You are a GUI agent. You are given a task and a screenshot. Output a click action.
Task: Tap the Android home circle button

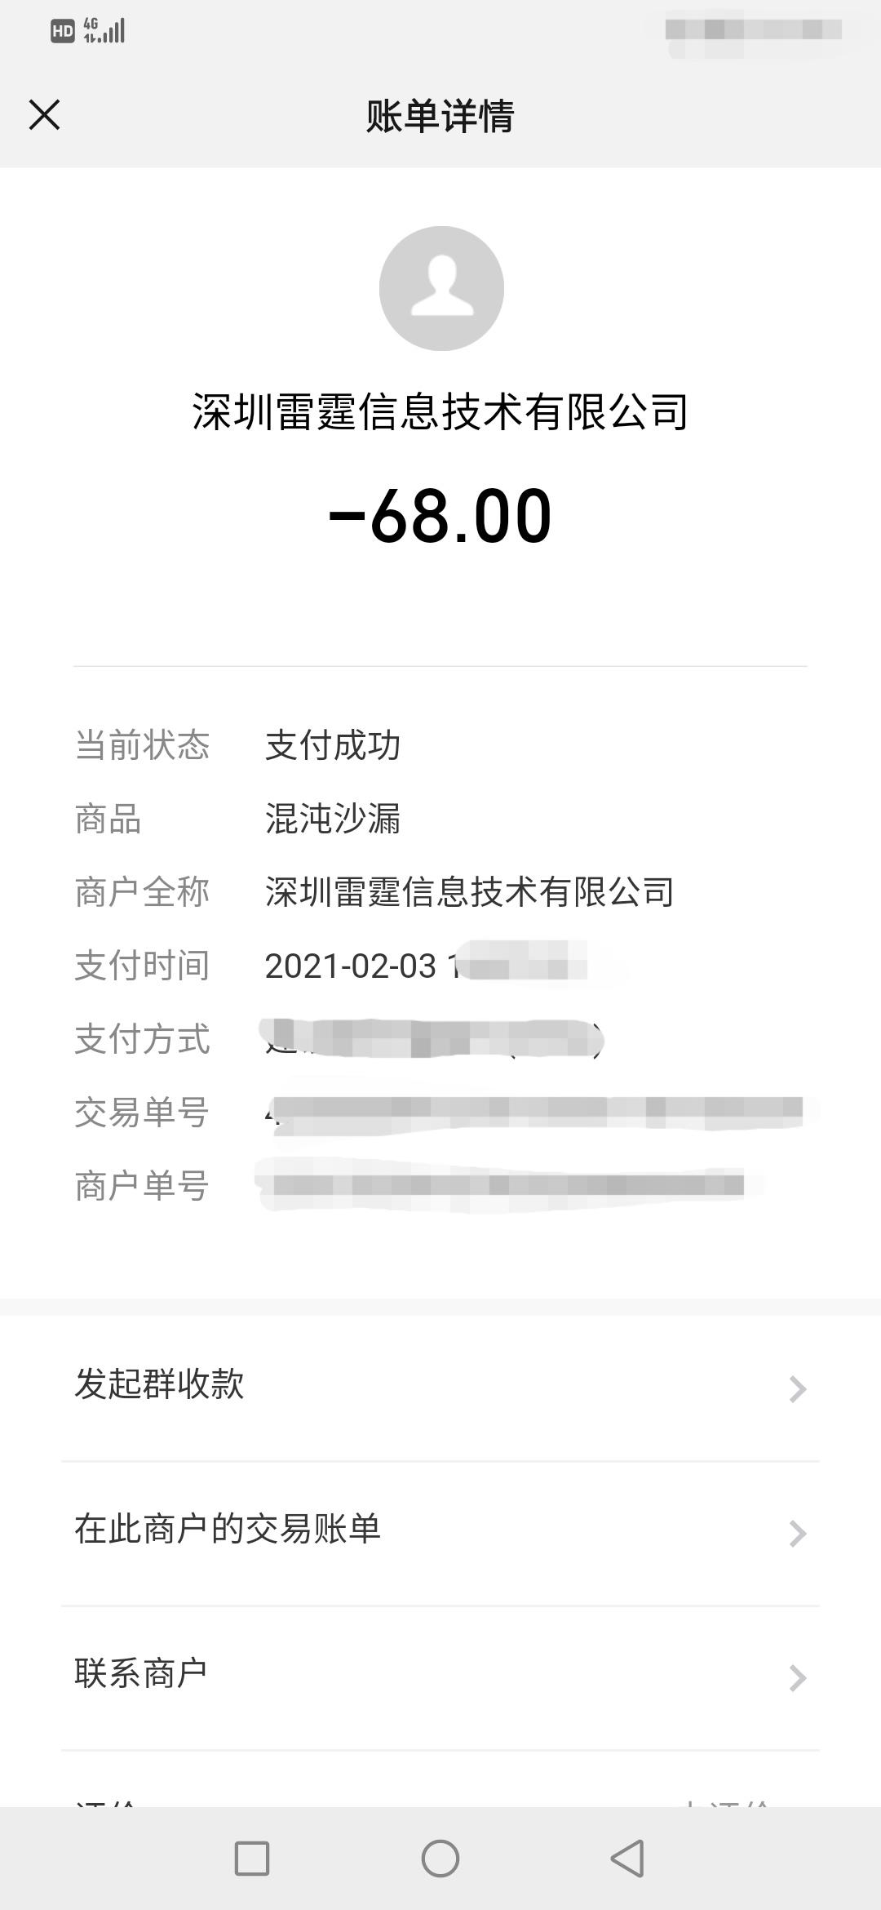coord(440,1859)
